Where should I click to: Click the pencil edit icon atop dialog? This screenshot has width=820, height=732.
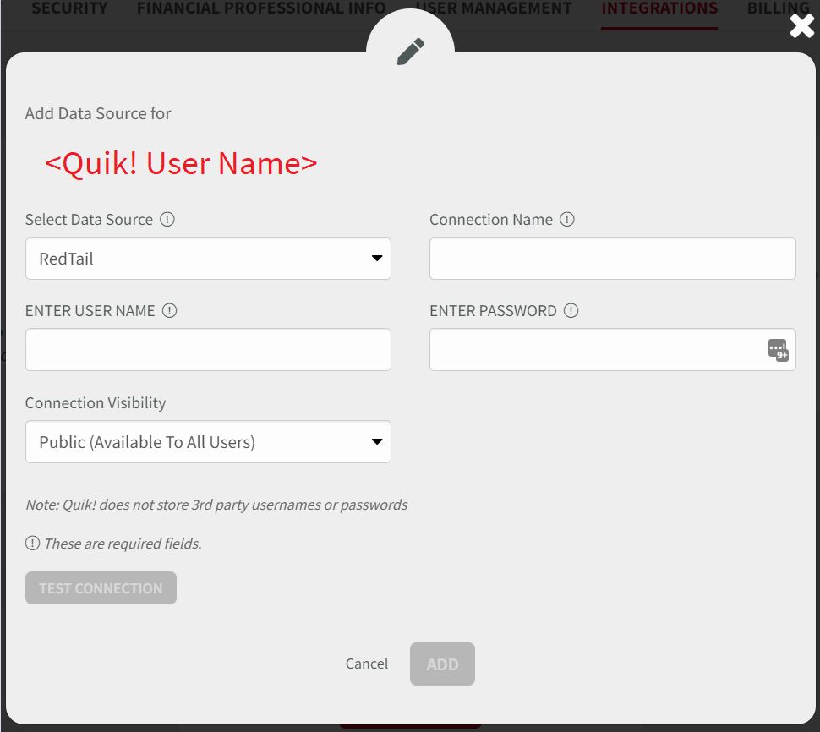click(411, 52)
